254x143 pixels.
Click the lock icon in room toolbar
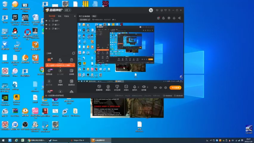(x=164, y=18)
